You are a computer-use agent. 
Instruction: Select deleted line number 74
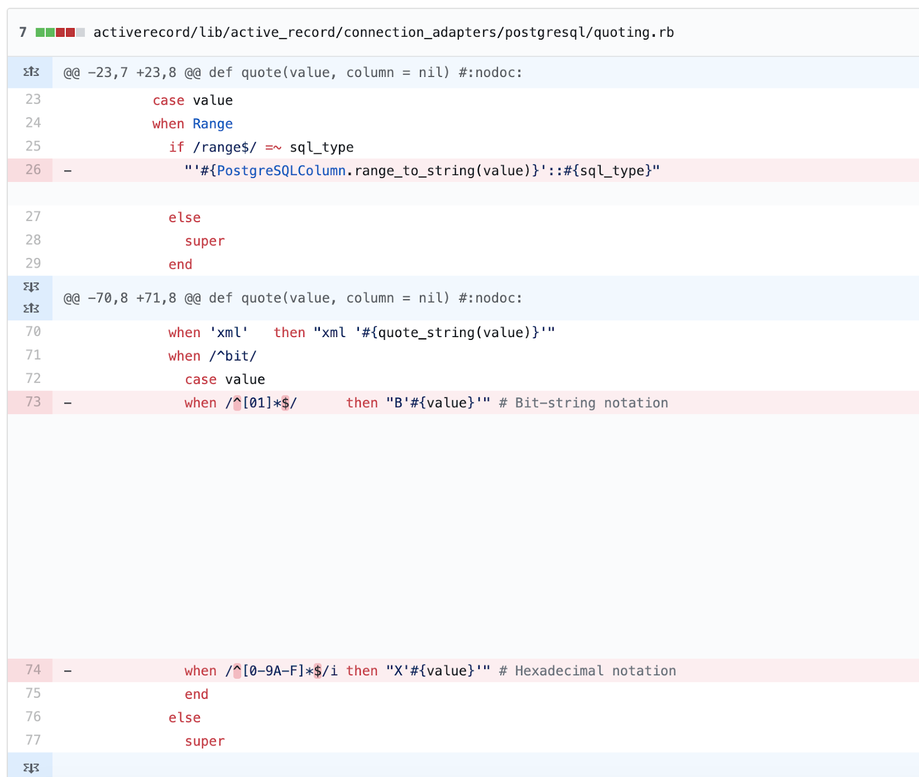(x=33, y=670)
